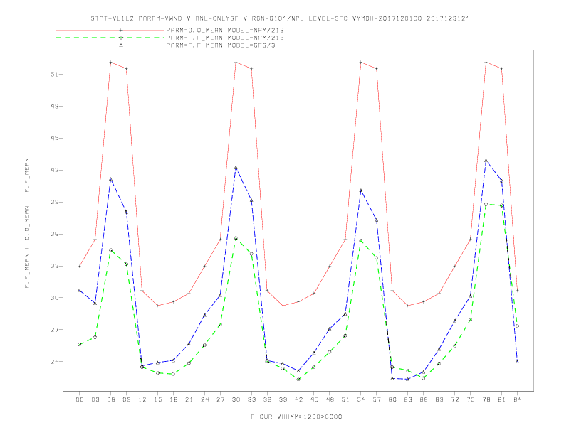This screenshot has width=564, height=435.
Task: Click y-axis tick value 33
Action: 55,266
